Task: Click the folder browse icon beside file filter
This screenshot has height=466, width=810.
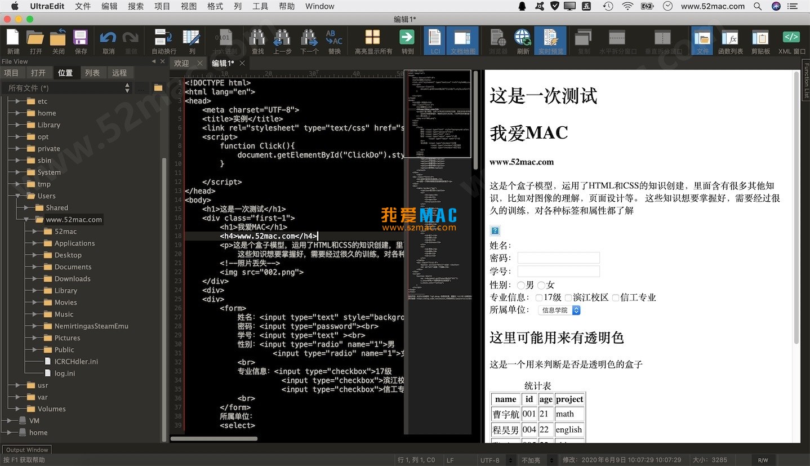Action: pos(158,88)
